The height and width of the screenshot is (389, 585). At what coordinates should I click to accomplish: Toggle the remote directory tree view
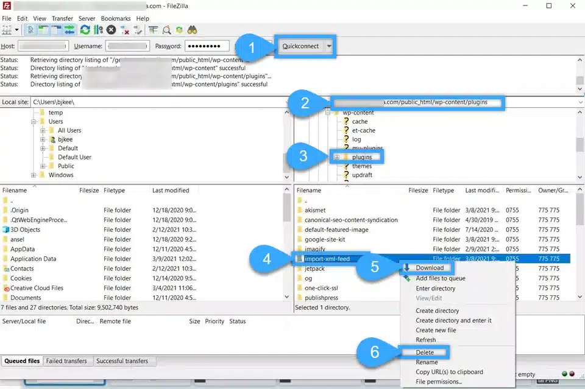click(56, 30)
